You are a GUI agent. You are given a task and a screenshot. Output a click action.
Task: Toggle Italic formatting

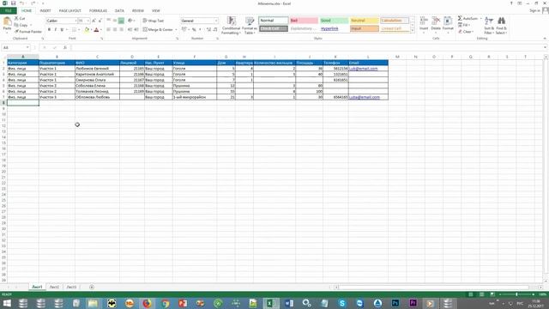point(55,30)
